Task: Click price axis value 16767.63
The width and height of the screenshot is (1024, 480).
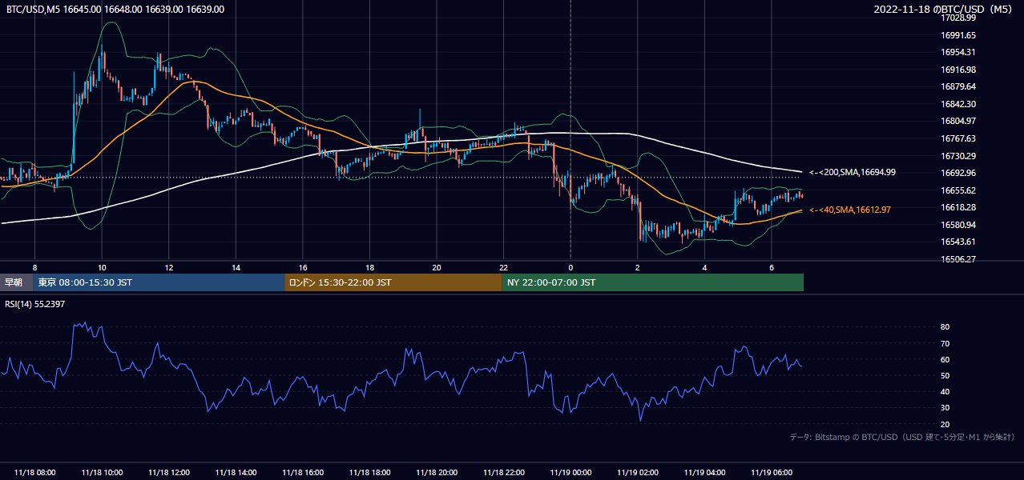Action: pos(958,138)
